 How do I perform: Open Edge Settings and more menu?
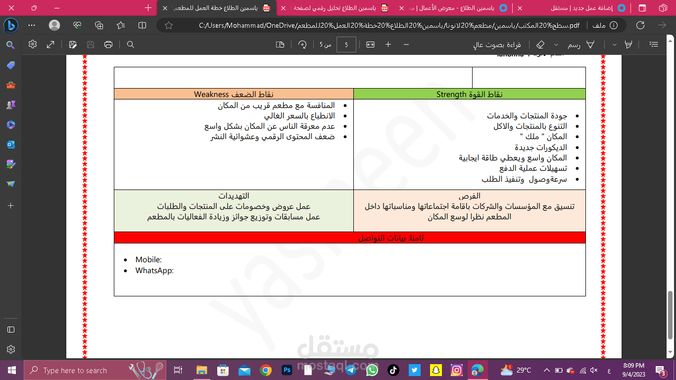(32, 25)
